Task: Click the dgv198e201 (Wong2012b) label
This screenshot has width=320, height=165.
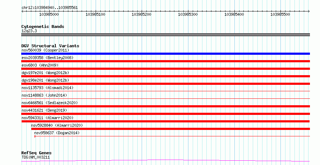Action: 45,80
